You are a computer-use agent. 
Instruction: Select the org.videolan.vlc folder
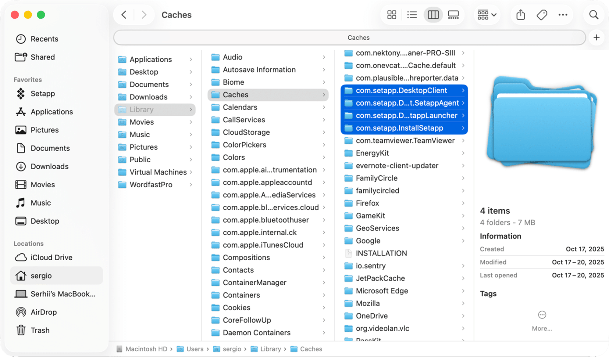point(404,328)
